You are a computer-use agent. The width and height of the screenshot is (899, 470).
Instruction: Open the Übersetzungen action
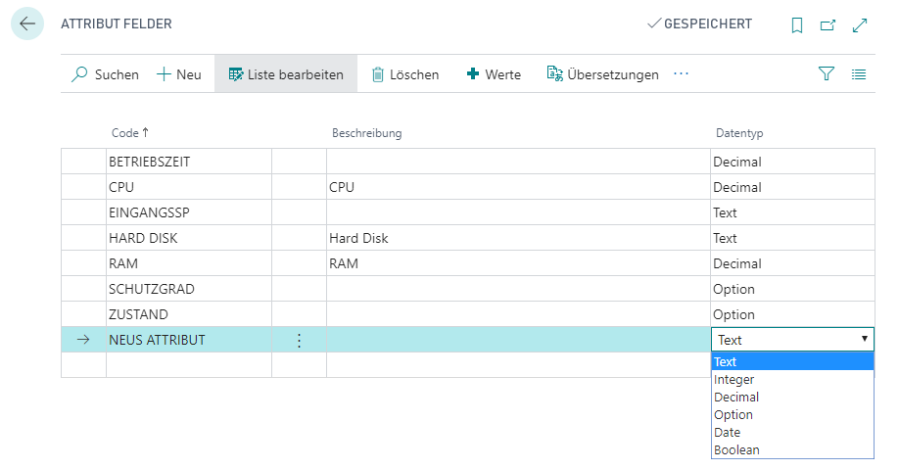602,74
